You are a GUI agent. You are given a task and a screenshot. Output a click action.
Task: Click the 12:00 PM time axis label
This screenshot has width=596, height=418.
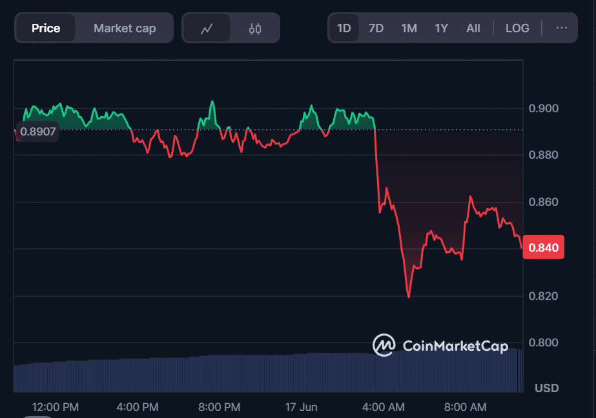tap(56, 407)
